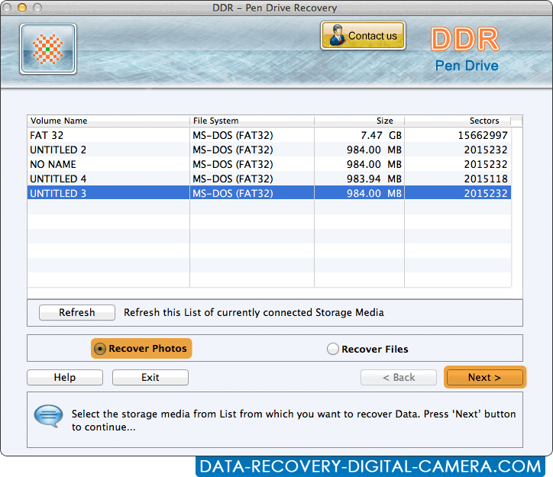This screenshot has height=477, width=553.
Task: Click the Exit button
Action: (x=150, y=377)
